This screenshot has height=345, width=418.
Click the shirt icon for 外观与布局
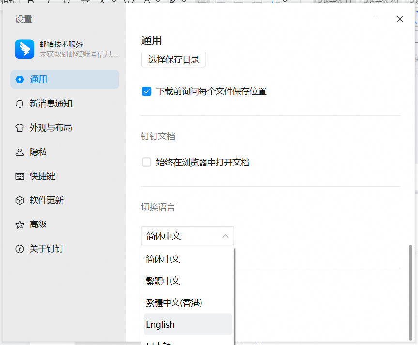pos(20,128)
